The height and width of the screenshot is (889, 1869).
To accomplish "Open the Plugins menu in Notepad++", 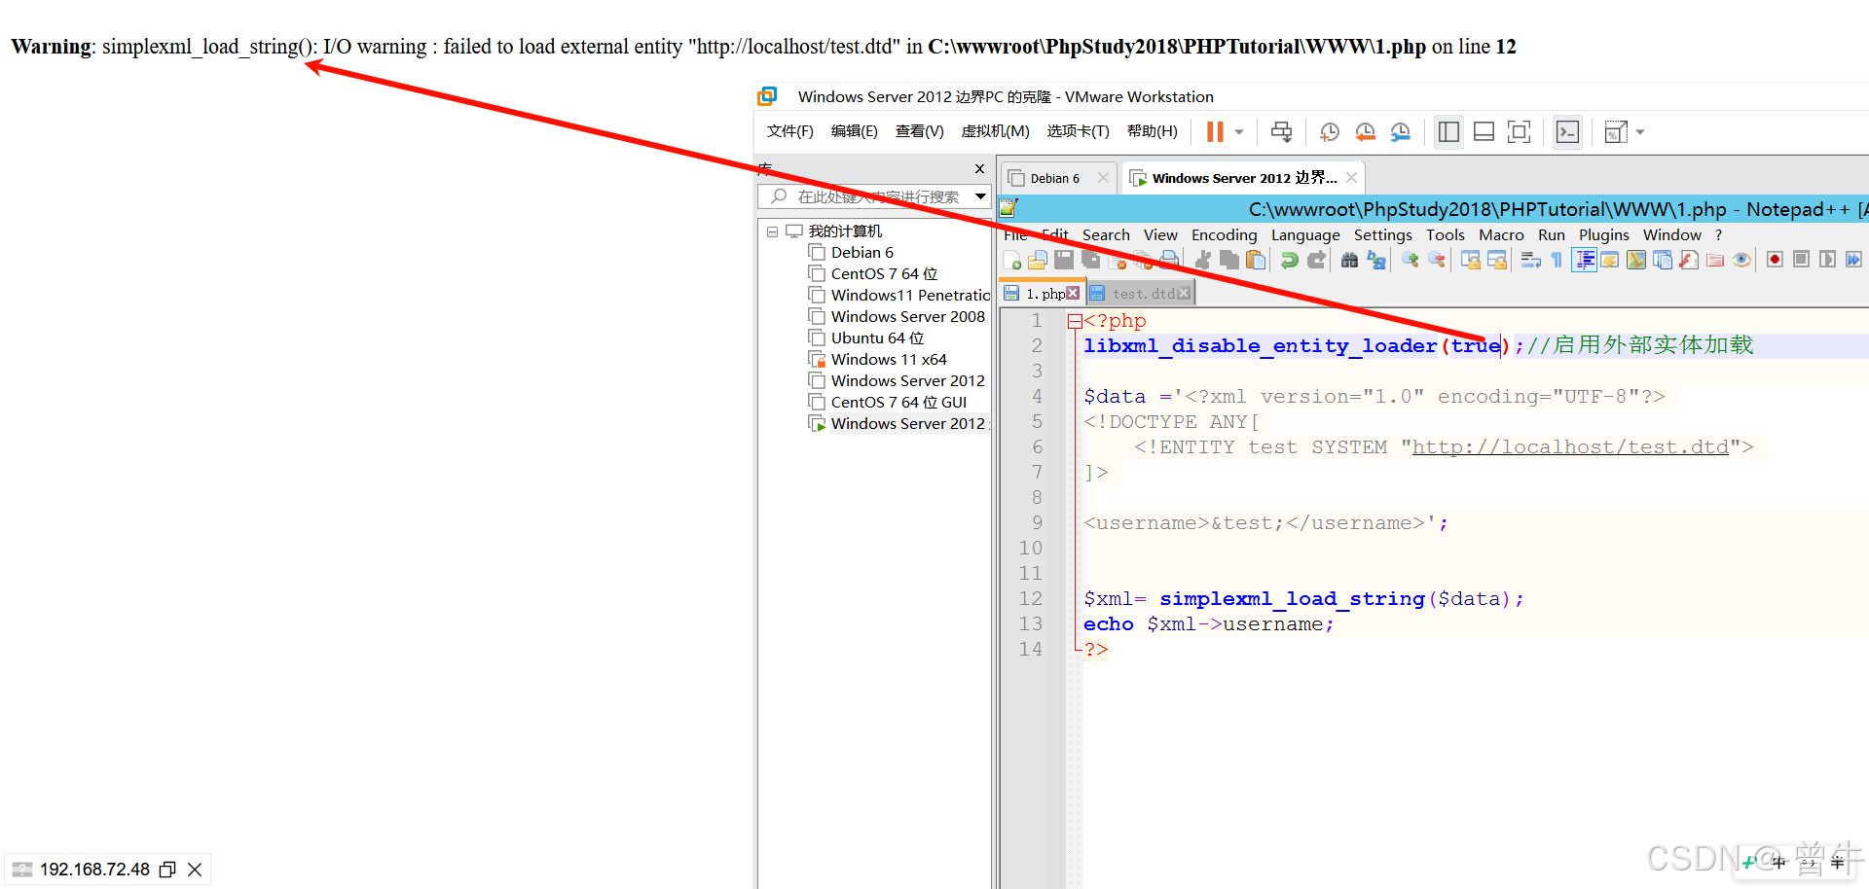I will (1603, 235).
